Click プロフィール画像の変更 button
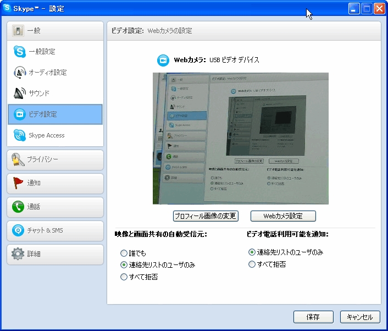 pos(206,216)
